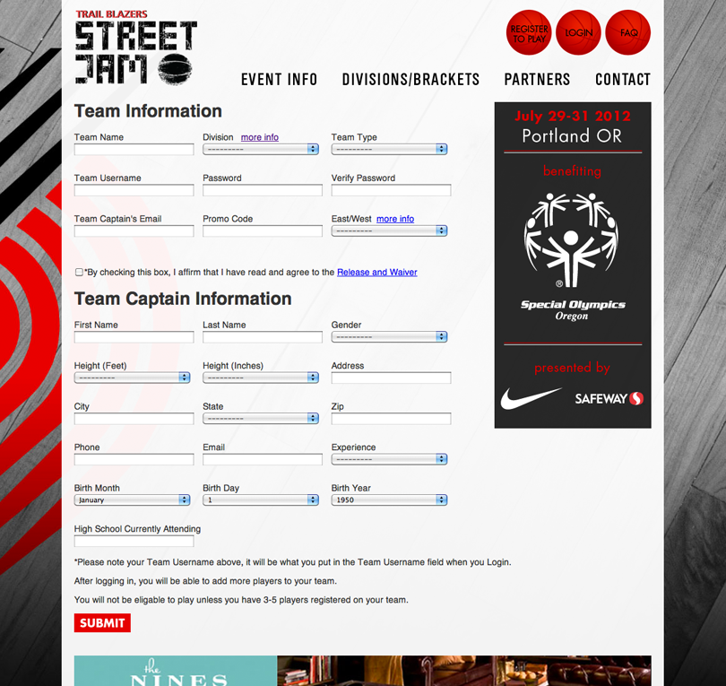Click the more info link next to East/West
Image resolution: width=726 pixels, height=686 pixels.
[x=395, y=219]
